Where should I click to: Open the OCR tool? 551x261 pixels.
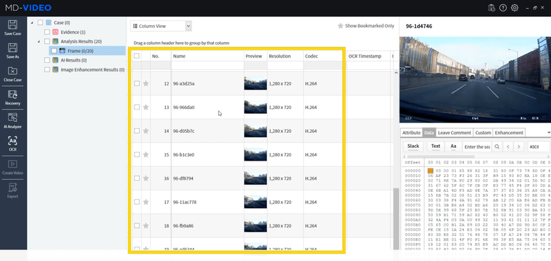[x=13, y=144]
